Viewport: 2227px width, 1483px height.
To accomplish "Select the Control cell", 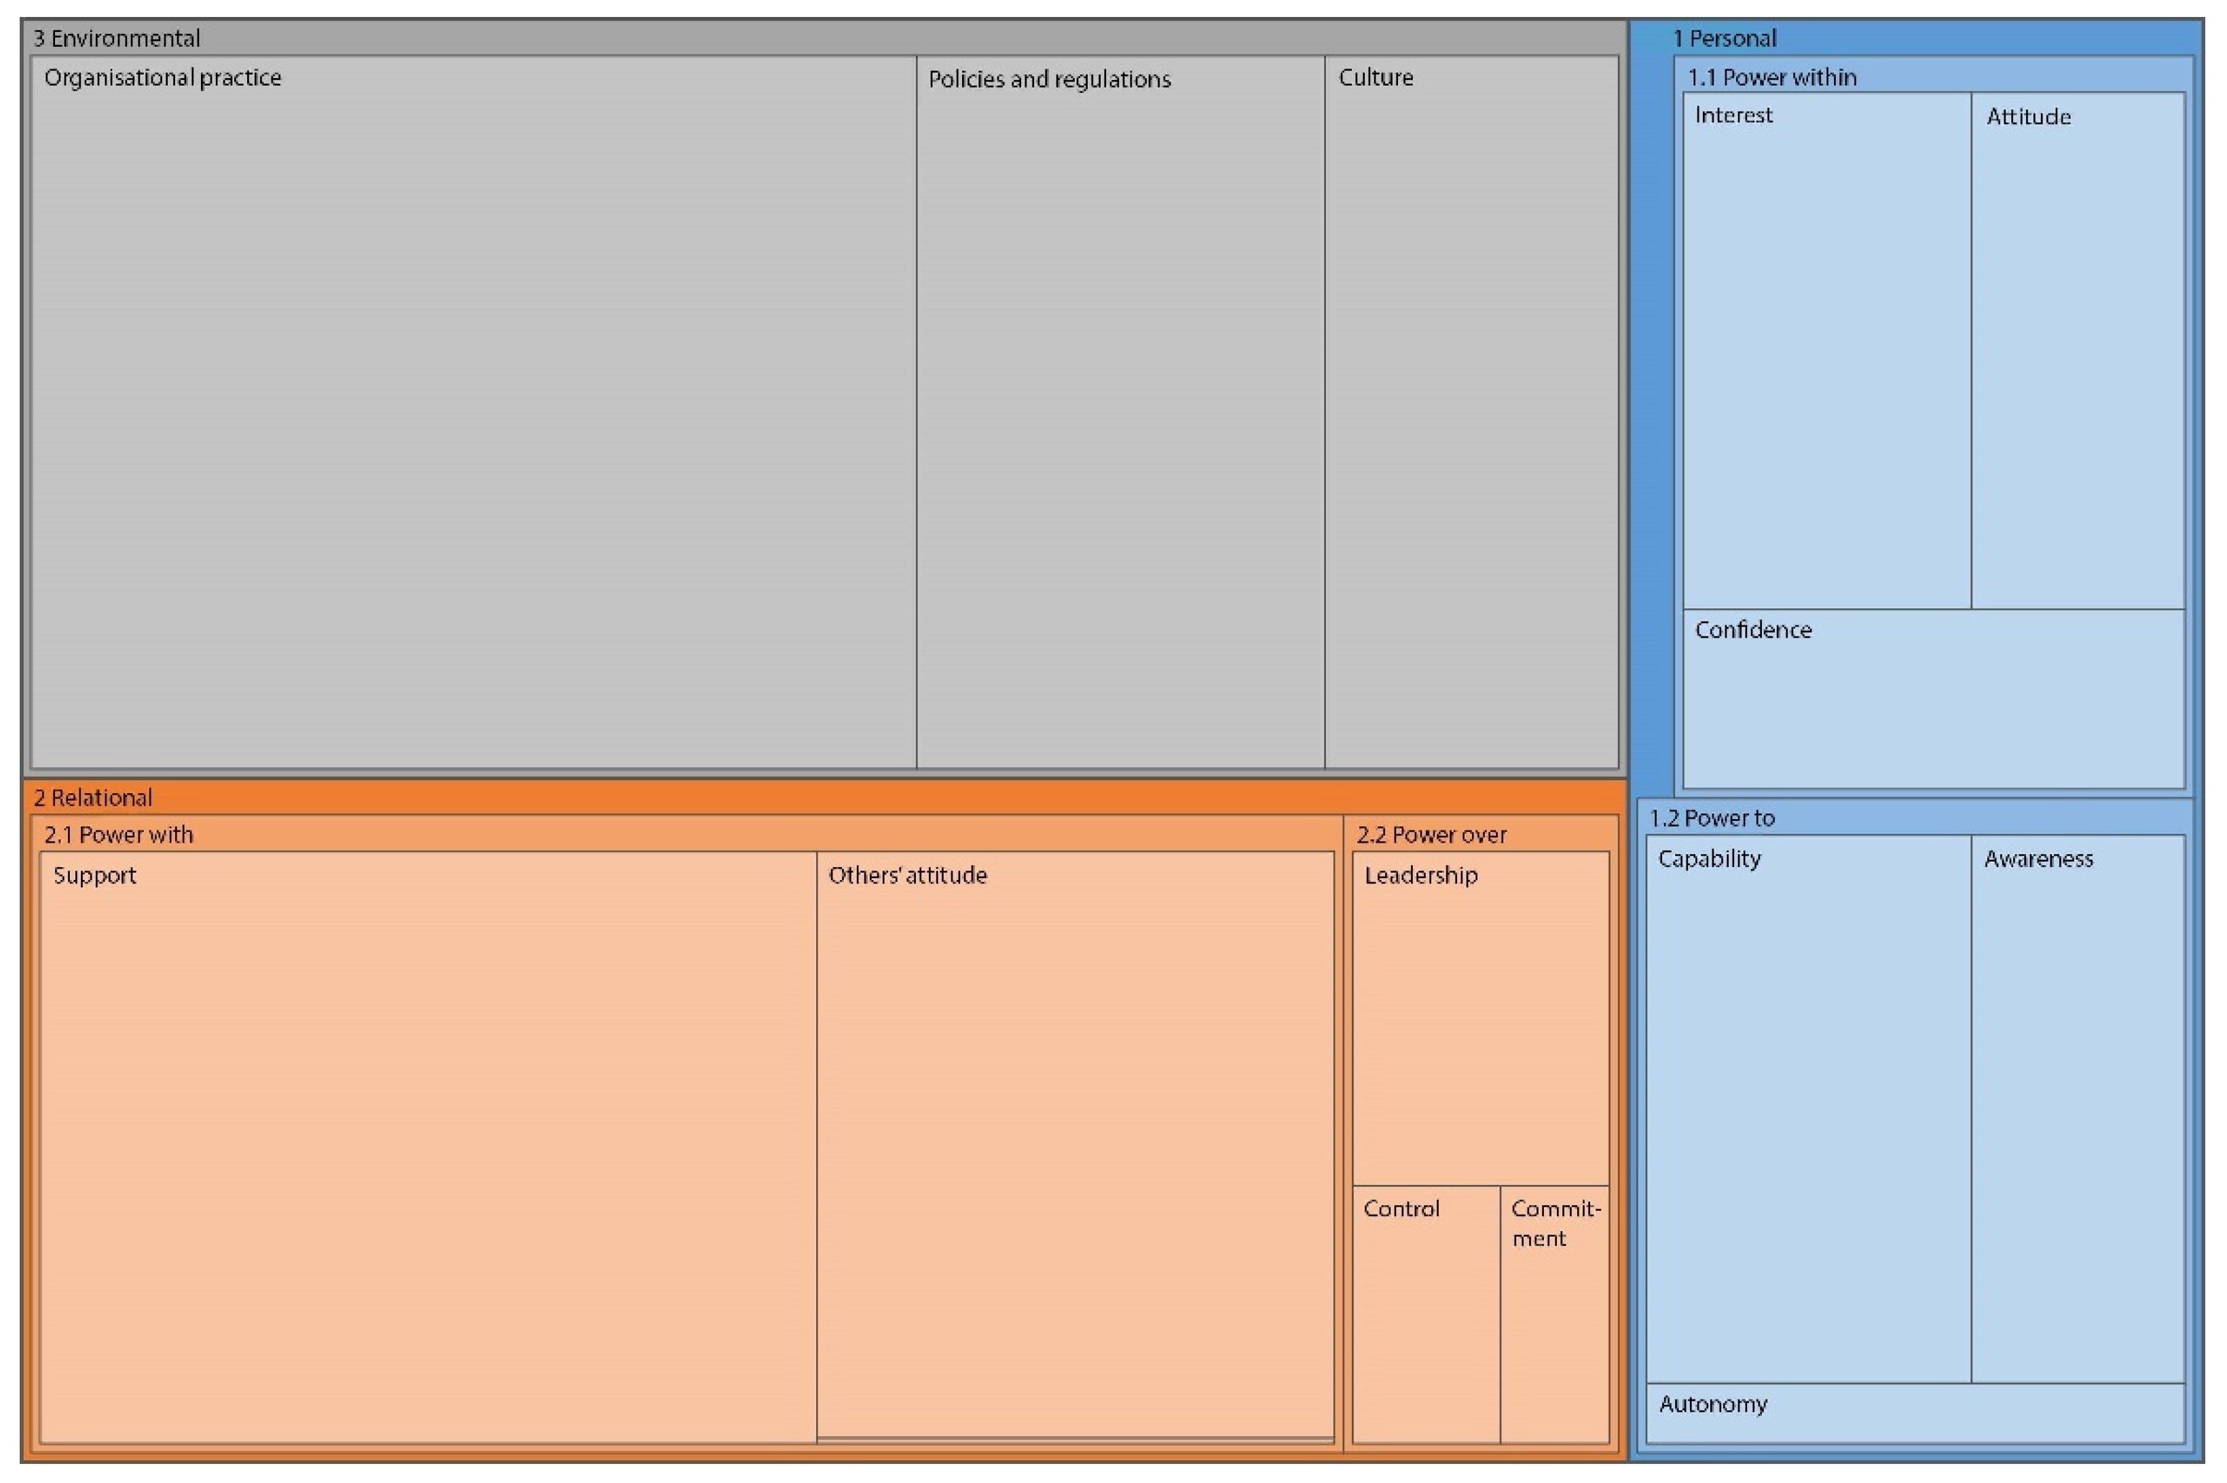I will click(x=1425, y=1315).
